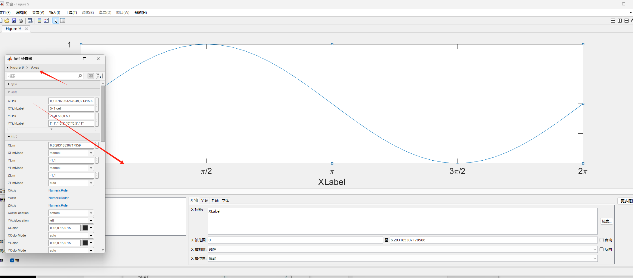Click the X-axis range maximum field
Image resolution: width=633 pixels, height=278 pixels.
click(493, 240)
